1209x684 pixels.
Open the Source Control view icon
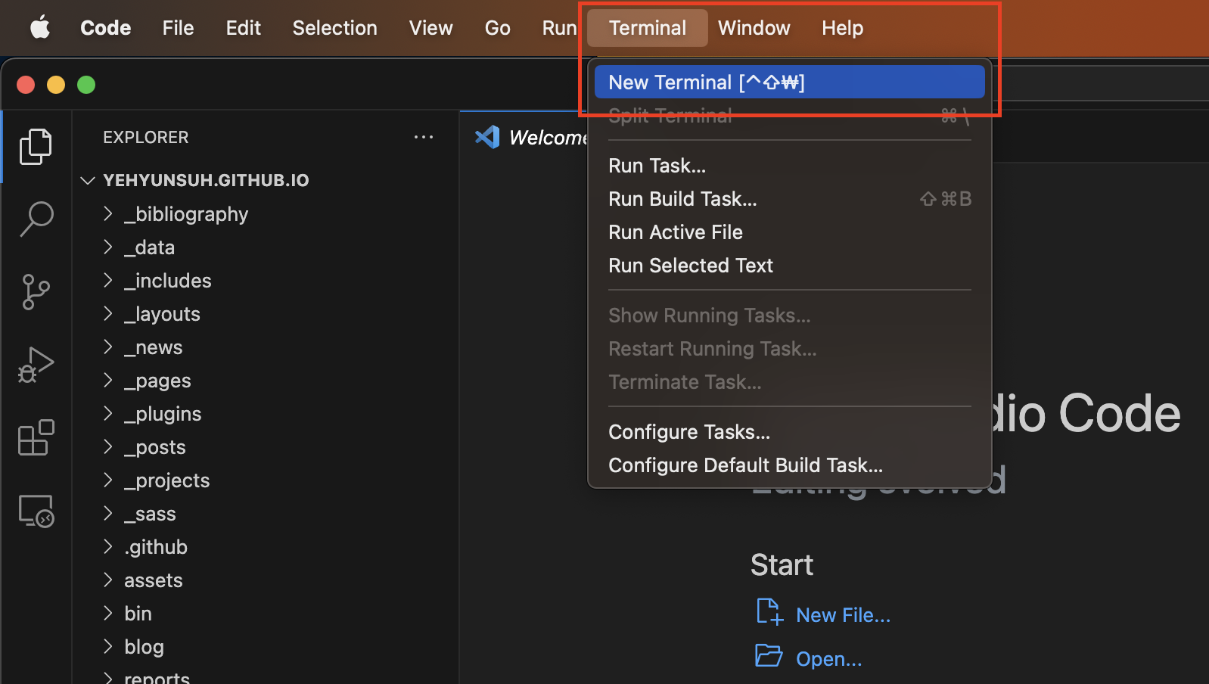tap(36, 292)
